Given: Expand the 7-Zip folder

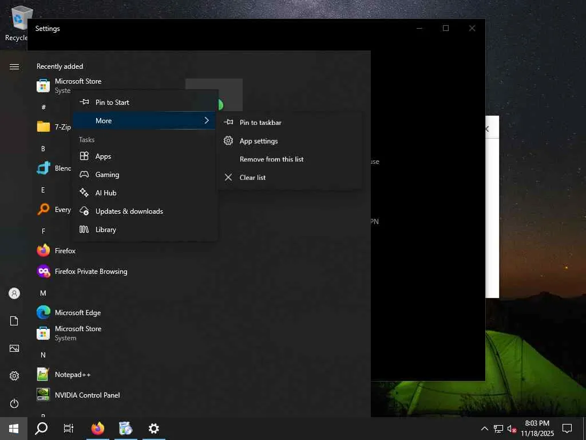Looking at the screenshot, I should click(x=53, y=127).
